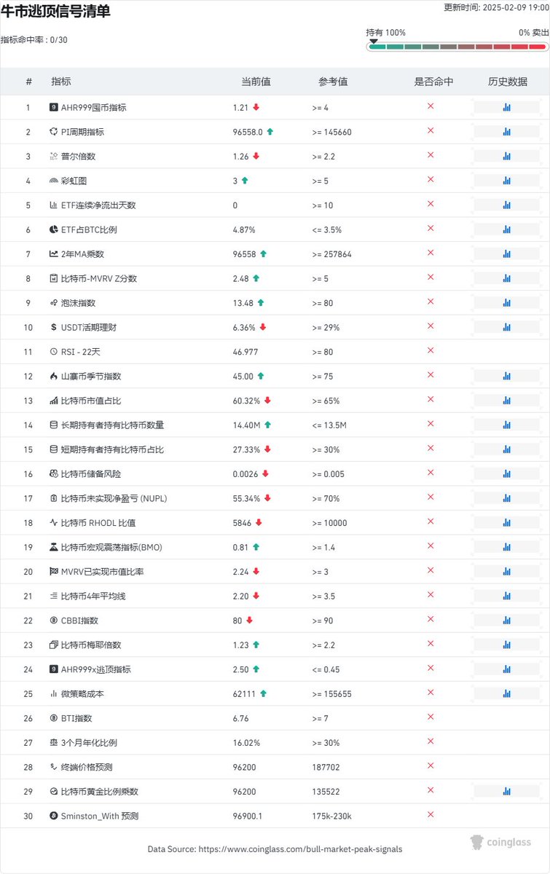Open history chart for AHR999x逃顶指标 row
This screenshot has height=874, width=550.
[506, 669]
